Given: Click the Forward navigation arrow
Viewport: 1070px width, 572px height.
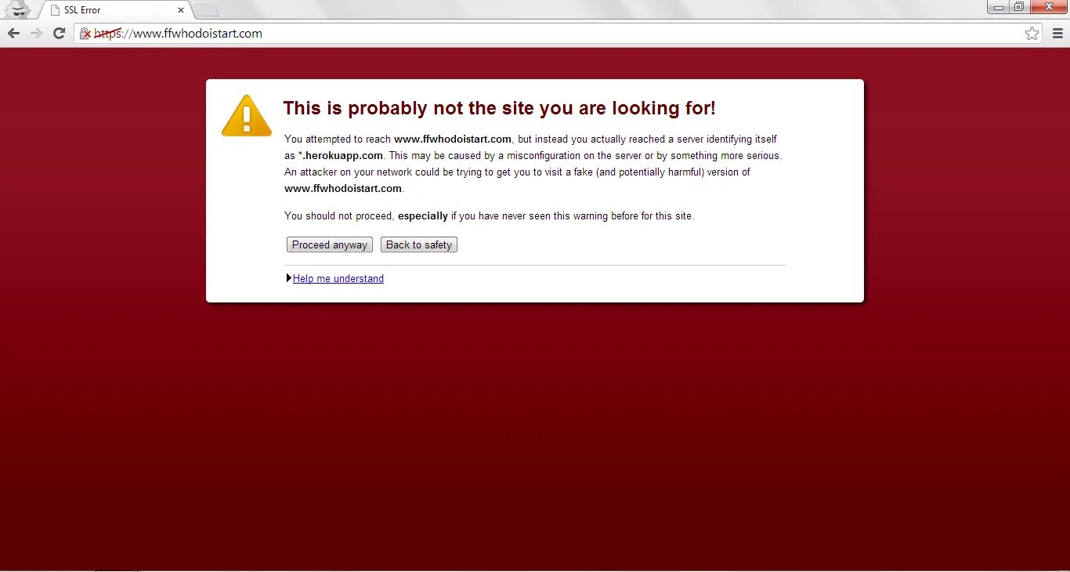Looking at the screenshot, I should point(36,33).
